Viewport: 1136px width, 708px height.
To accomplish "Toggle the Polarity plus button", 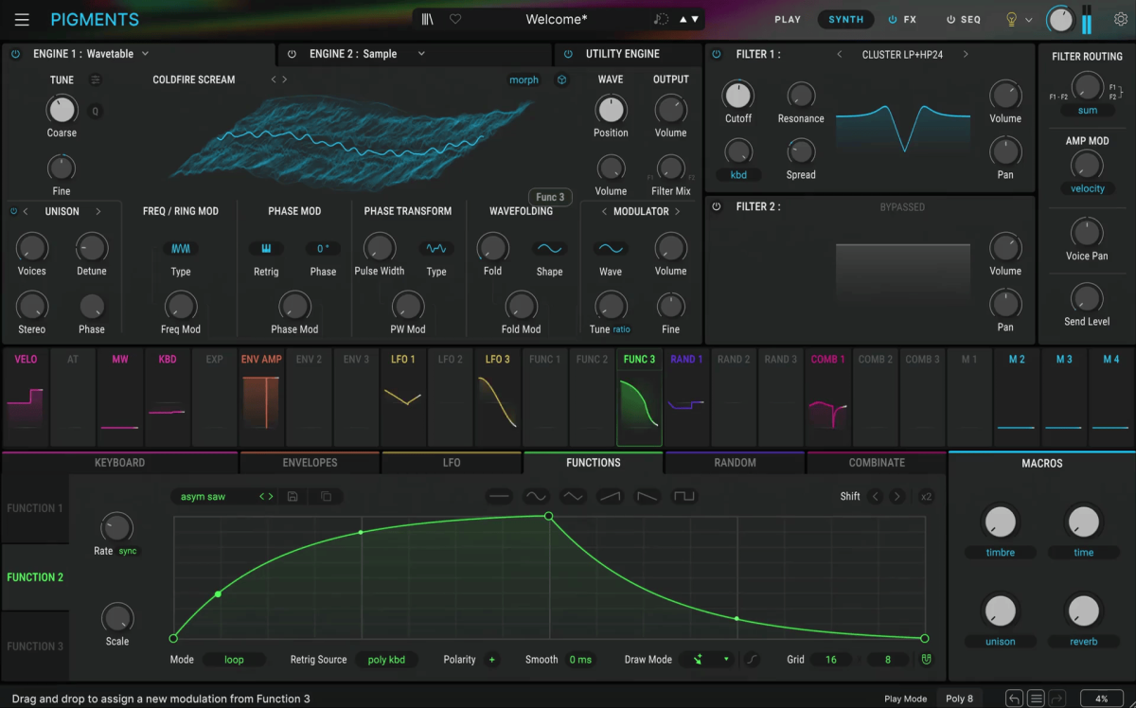I will (x=492, y=660).
